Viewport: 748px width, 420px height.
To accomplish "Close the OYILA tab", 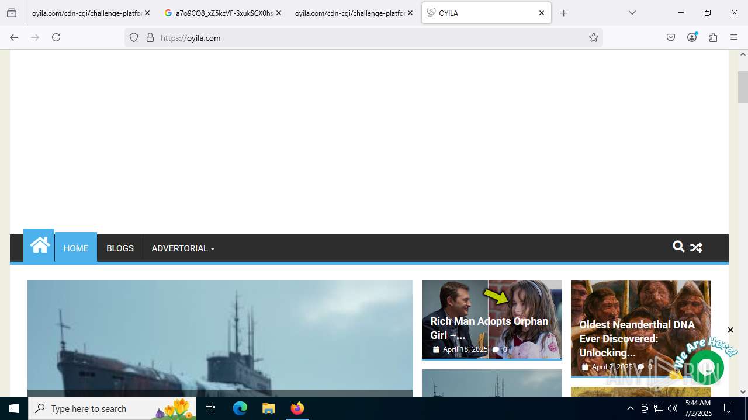I will tap(542, 13).
